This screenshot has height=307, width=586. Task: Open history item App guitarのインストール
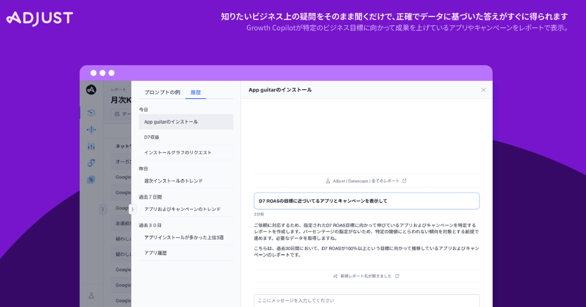[x=186, y=122]
